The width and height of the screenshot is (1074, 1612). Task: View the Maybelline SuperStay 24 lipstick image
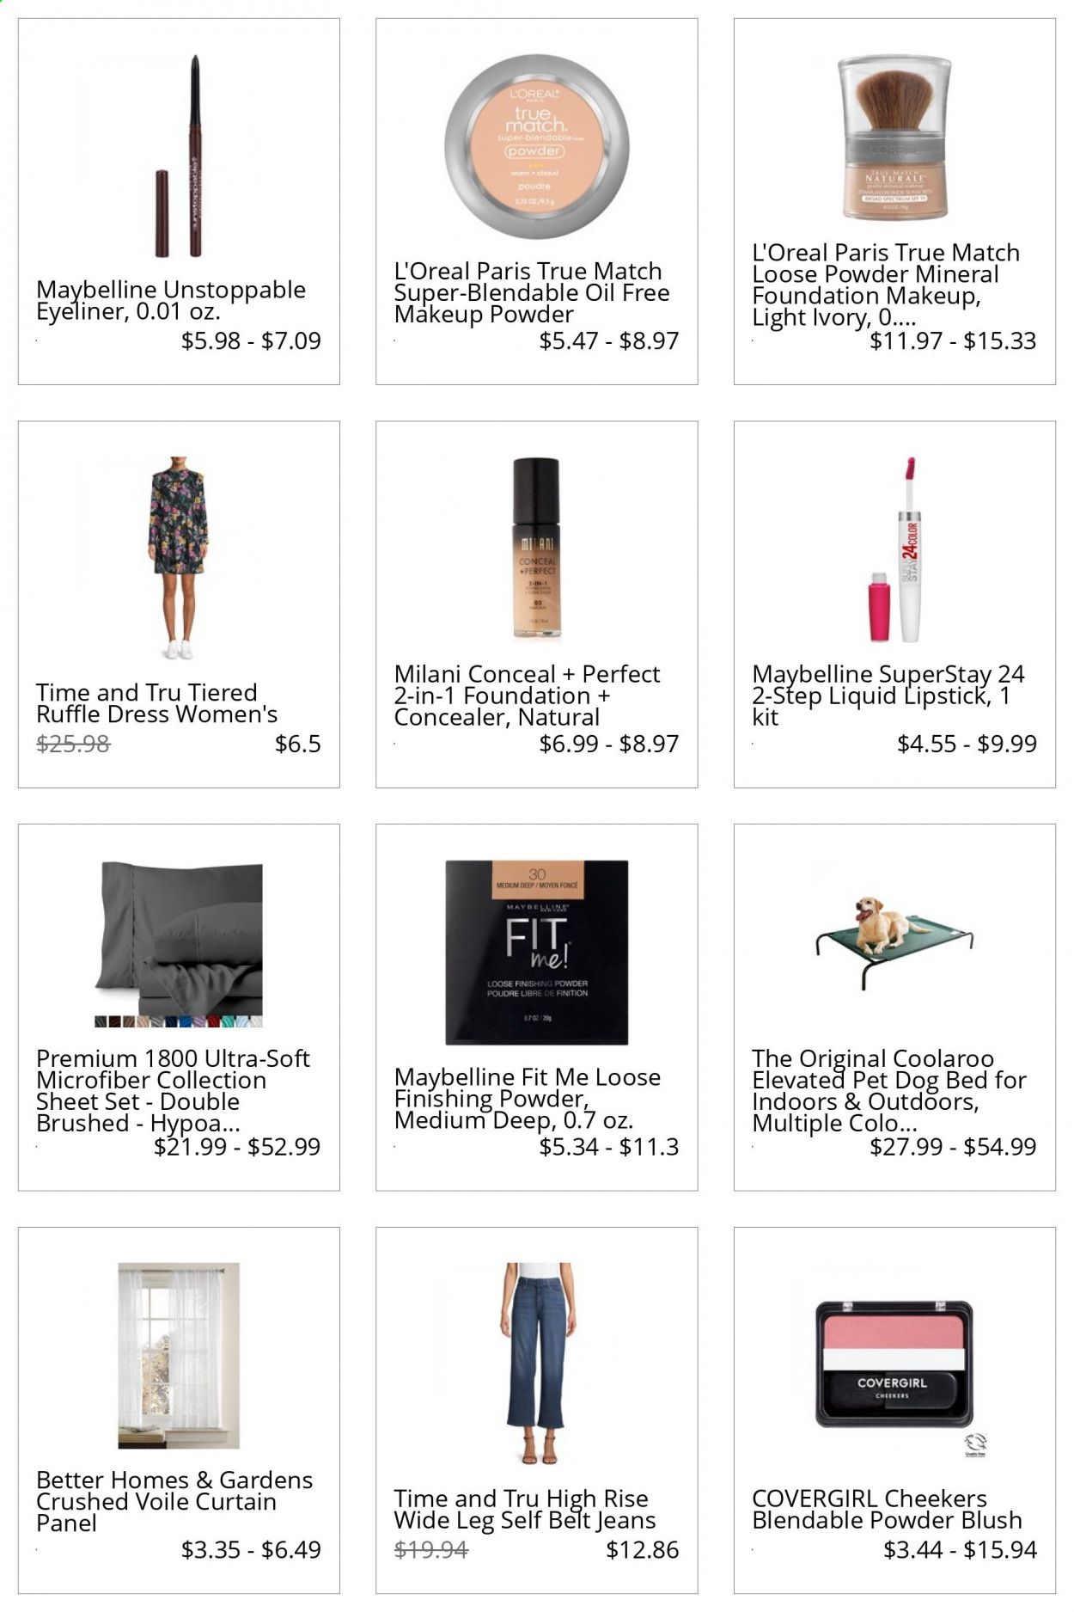pos(894,549)
